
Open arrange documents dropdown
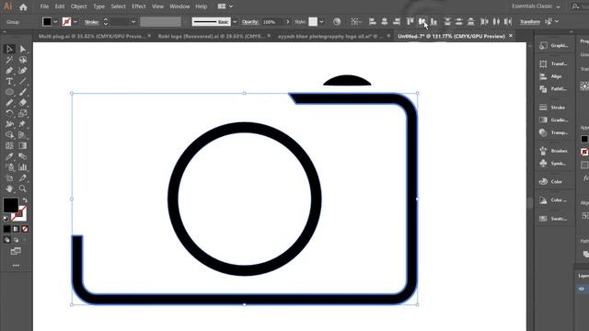pos(225,6)
